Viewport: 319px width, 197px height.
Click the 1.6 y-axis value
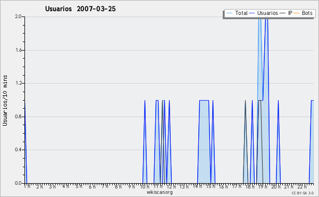18,50
